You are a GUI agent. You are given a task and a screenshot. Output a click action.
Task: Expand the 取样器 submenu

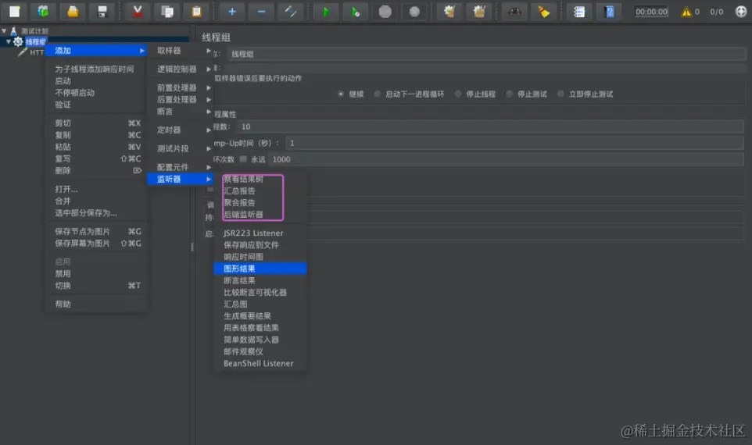tap(180, 50)
